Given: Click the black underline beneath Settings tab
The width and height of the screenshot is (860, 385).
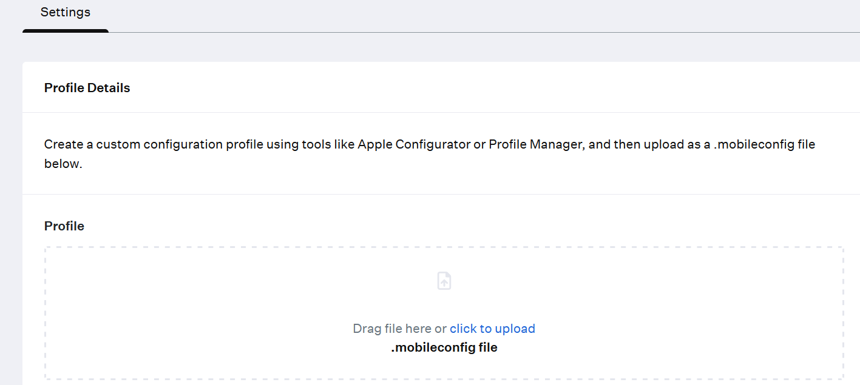Looking at the screenshot, I should (66, 31).
